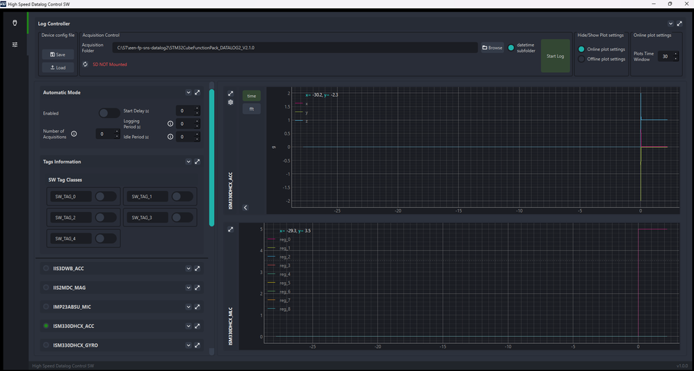The image size is (694, 371).
Task: Click the SD card refresh icon
Action: (86, 65)
